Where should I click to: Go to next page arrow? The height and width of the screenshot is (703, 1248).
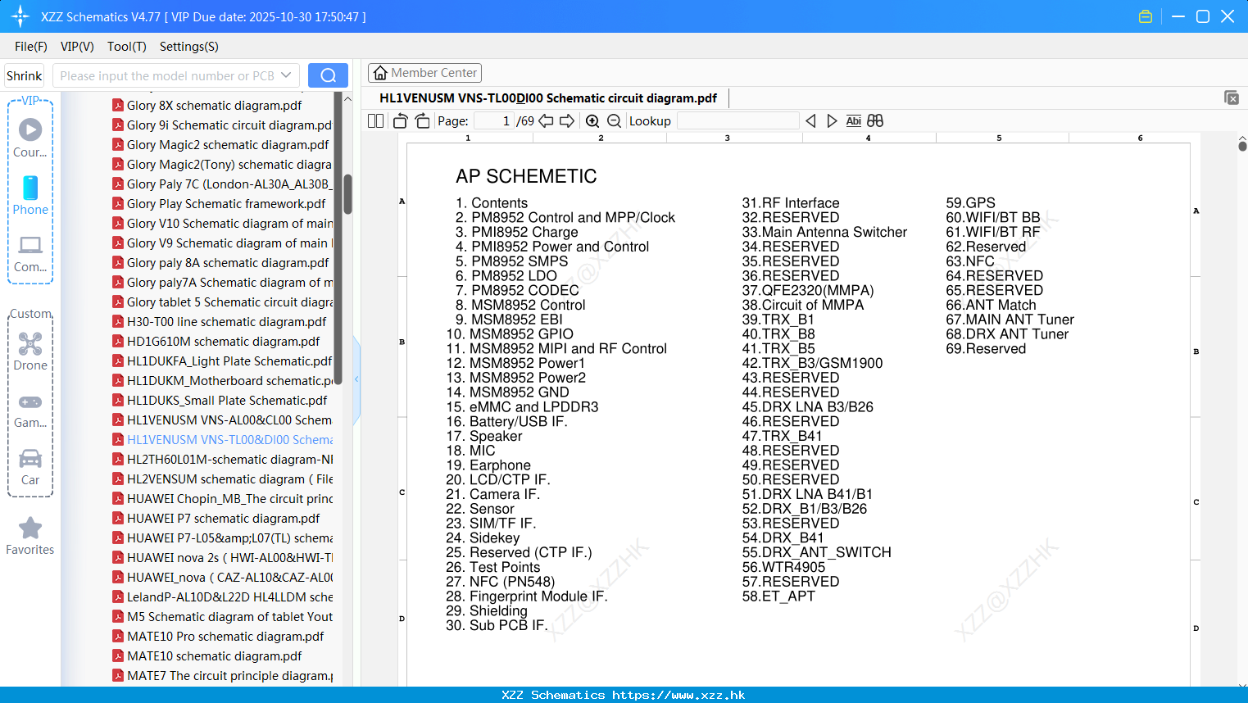pos(567,120)
